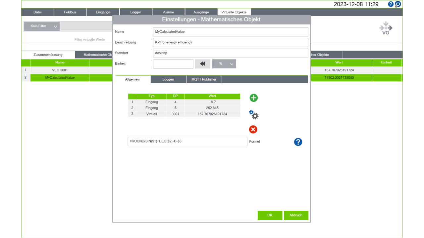Open the Feldbus menu

pyautogui.click(x=70, y=12)
